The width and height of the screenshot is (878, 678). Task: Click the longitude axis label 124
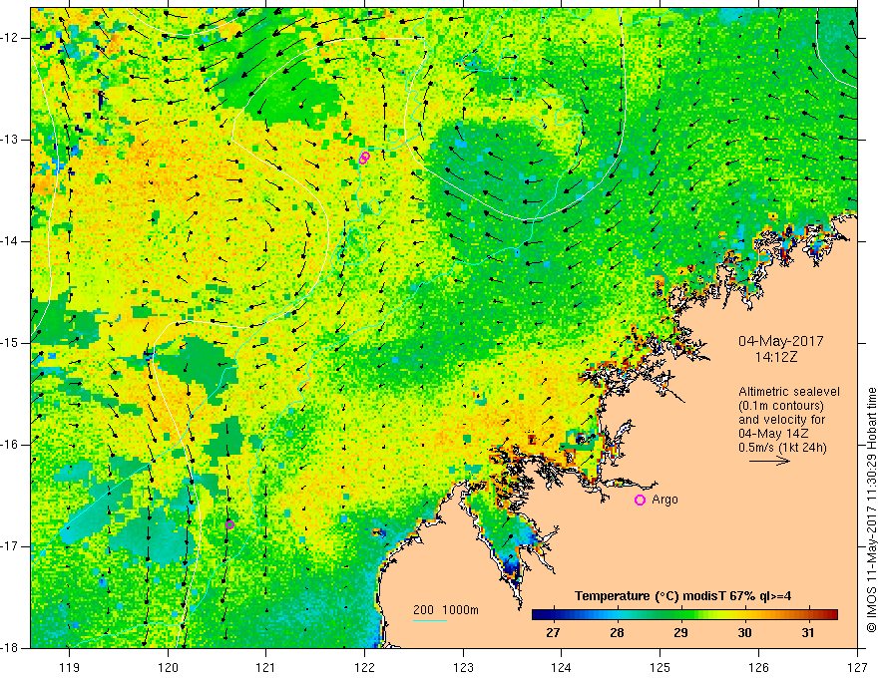pos(561,667)
